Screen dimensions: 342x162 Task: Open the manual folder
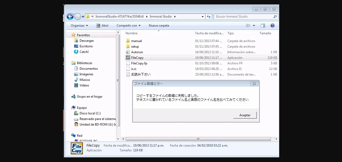(136, 41)
